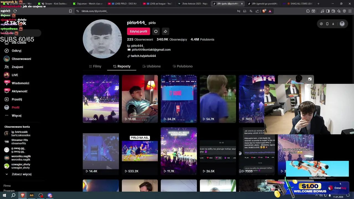Select Reposty tab
The width and height of the screenshot is (354, 199).
[x=122, y=66]
